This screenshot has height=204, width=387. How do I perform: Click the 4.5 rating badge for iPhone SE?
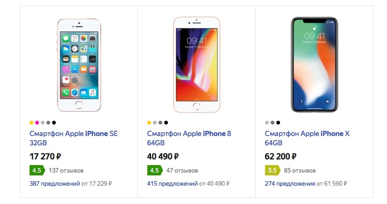click(x=37, y=170)
